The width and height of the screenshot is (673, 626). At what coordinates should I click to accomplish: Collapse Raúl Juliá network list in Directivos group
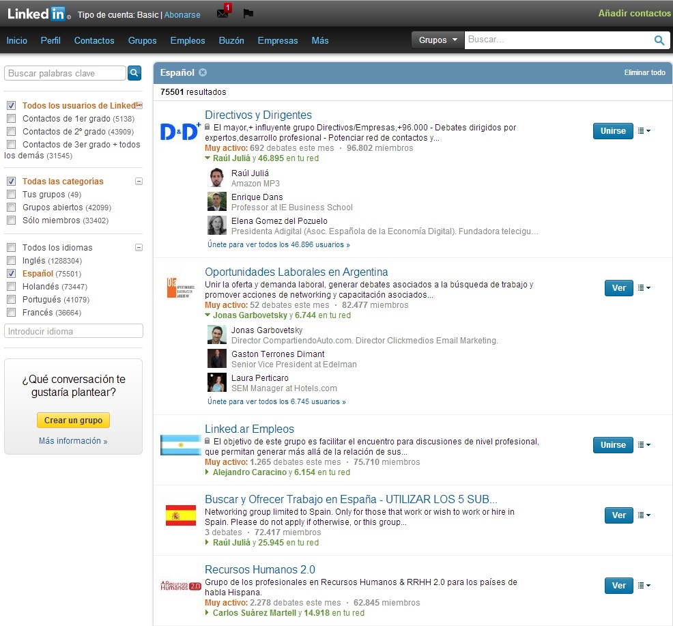(207, 158)
